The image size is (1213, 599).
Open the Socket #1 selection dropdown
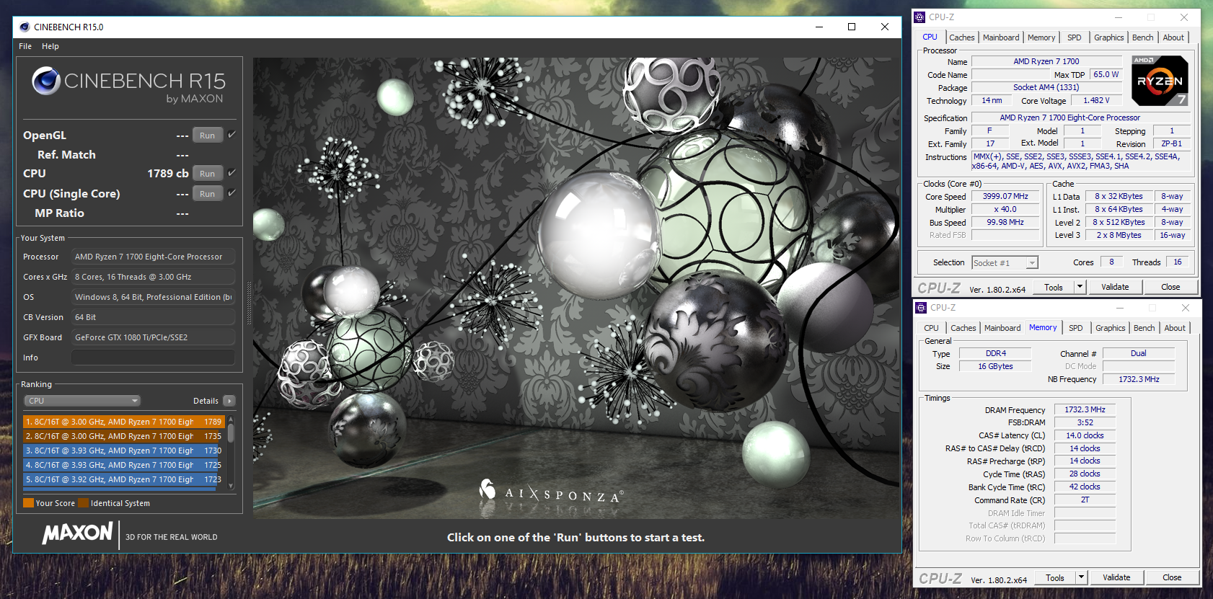pos(1005,263)
